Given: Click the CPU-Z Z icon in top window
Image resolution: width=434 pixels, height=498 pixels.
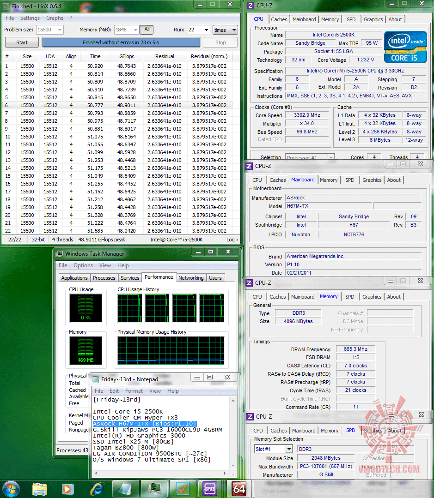Looking at the screenshot, I should point(251,6).
